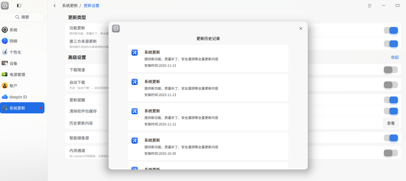Click the tools icon of second 2025-11-13 entry
The image size is (406, 181).
tap(135, 82)
